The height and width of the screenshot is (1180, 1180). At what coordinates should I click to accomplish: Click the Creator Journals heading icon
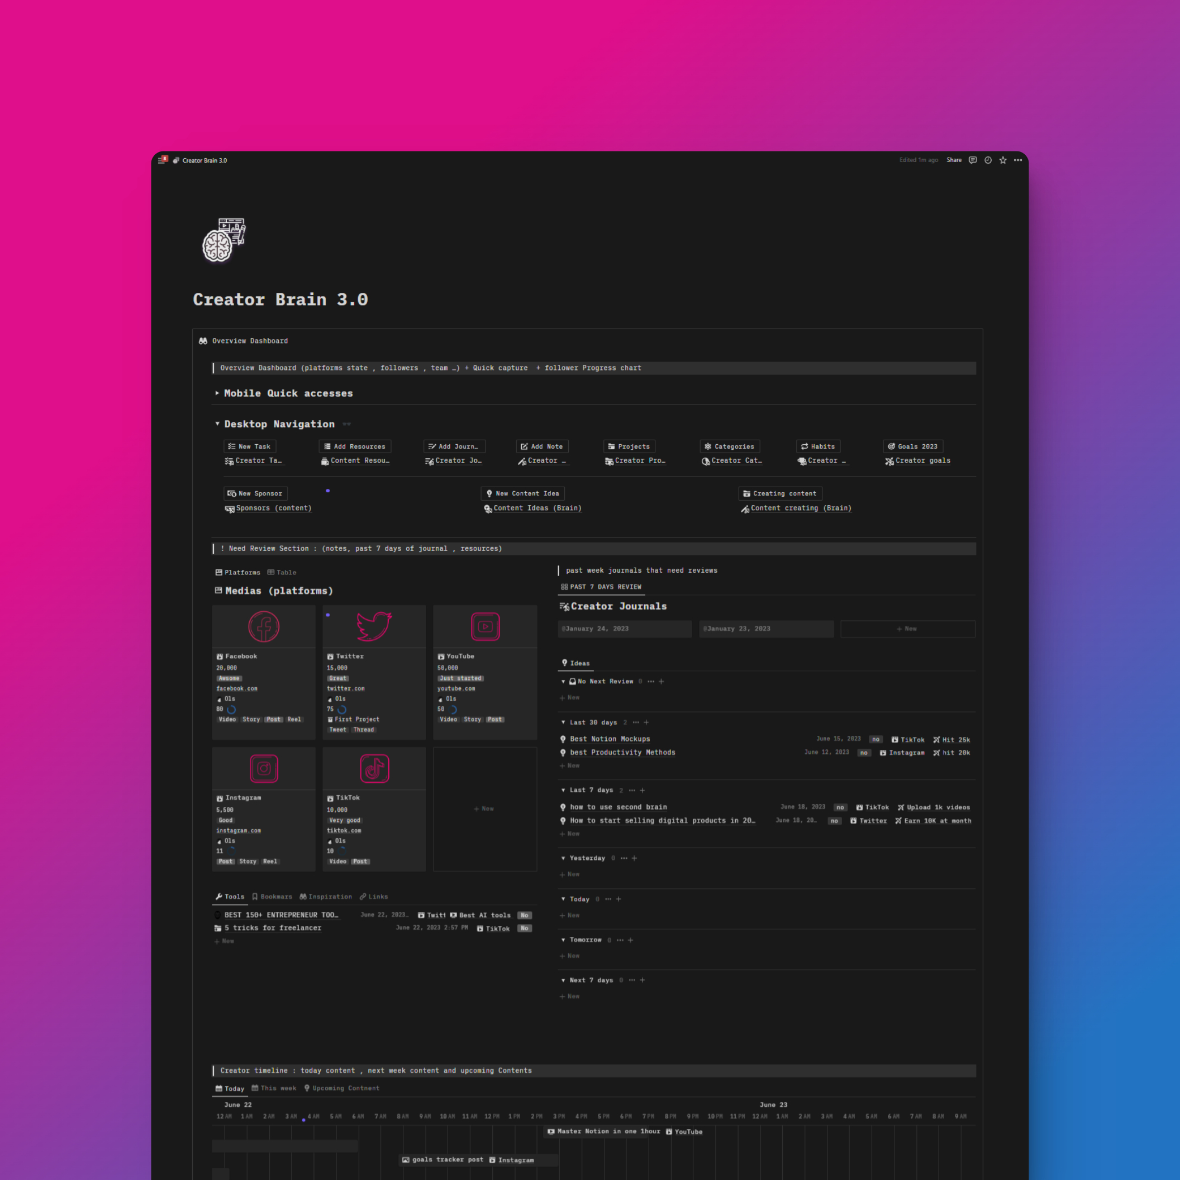tap(564, 607)
